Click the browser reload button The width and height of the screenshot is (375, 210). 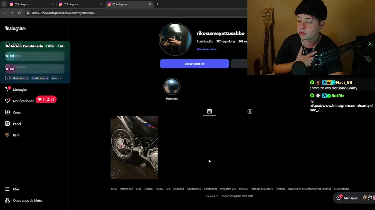[x=19, y=13]
